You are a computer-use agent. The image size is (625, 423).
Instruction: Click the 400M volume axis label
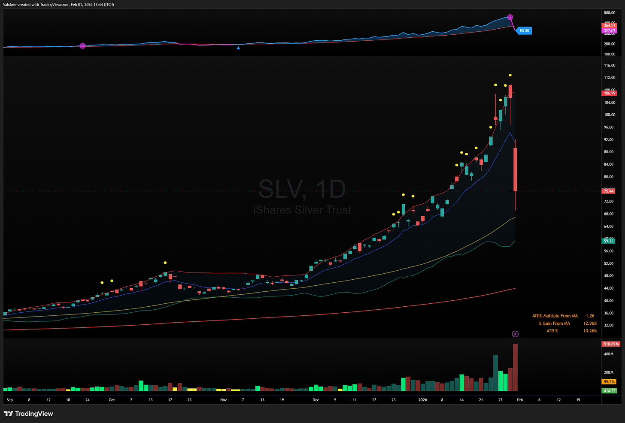tap(609, 354)
